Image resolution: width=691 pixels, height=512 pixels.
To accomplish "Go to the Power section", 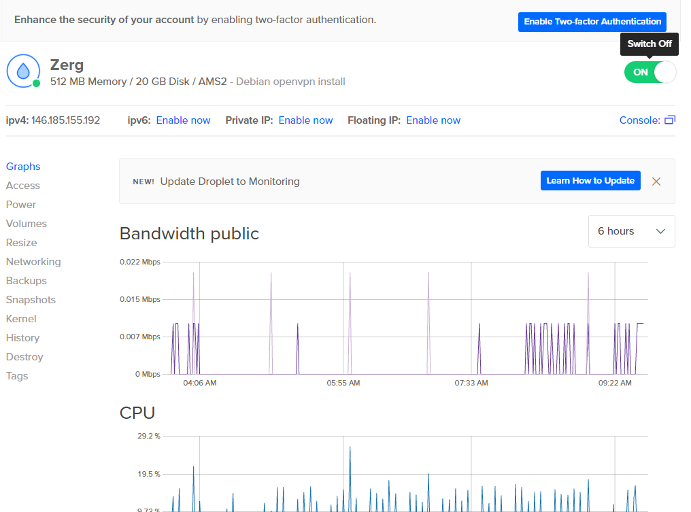I will (21, 205).
